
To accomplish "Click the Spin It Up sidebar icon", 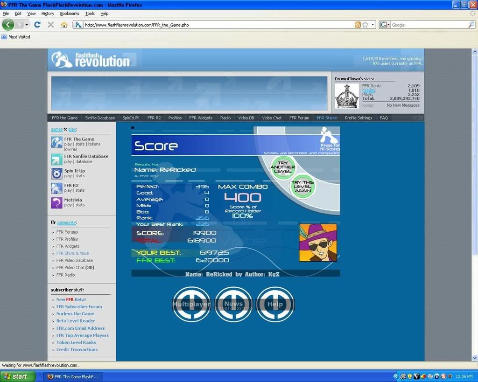I will click(x=56, y=174).
